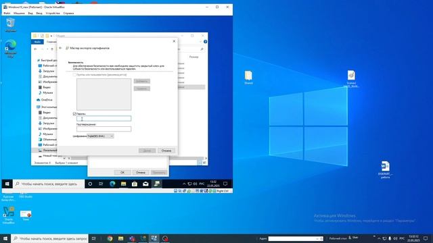Focus the password input field

(x=104, y=119)
